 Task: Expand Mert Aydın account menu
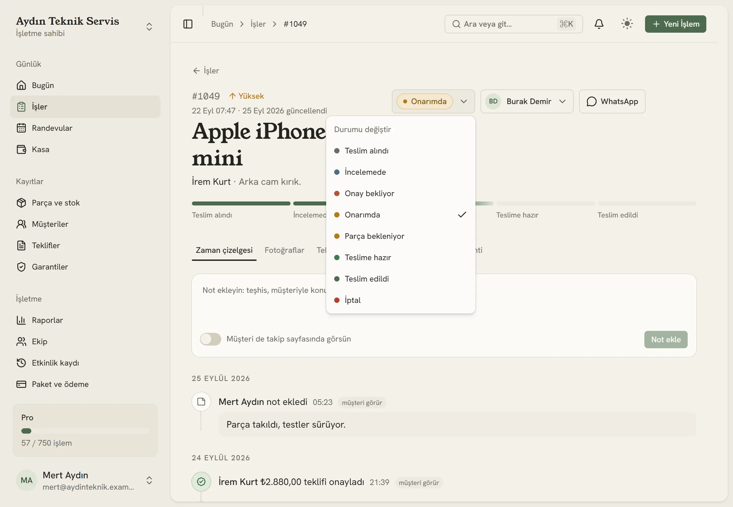click(85, 480)
